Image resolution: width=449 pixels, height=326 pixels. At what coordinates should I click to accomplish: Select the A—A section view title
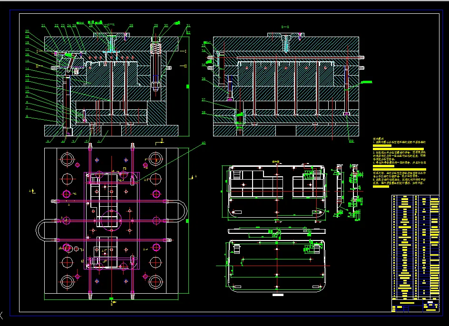pyautogui.click(x=111, y=25)
